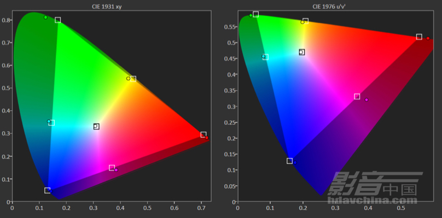This screenshot has width=442, height=218.
Task: Click the green measured point in CIE 1976 chart
Action: tap(251, 15)
